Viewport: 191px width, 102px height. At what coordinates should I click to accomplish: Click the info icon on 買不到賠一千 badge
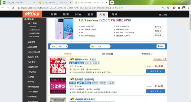(x=166, y=59)
